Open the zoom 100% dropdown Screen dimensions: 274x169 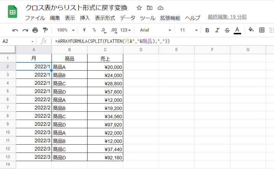pos(66,30)
